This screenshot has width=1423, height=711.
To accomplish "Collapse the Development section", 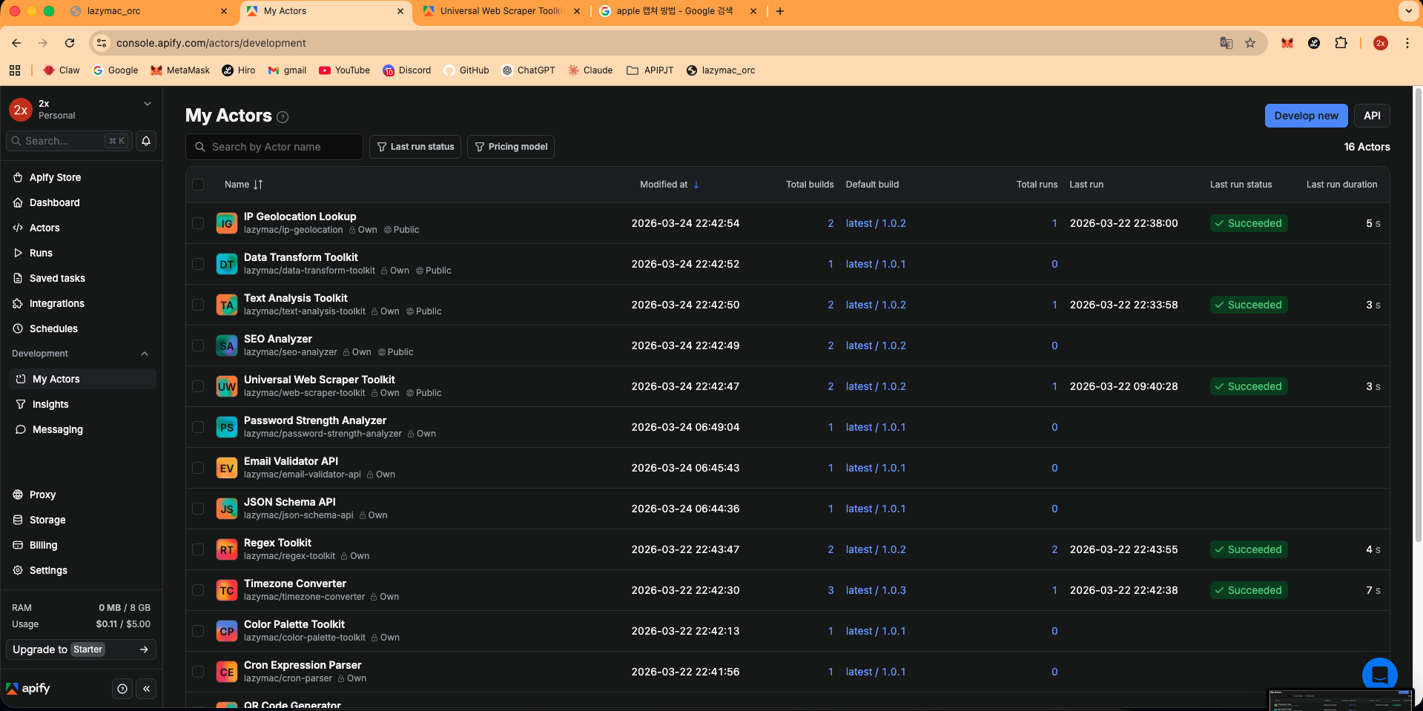I will (145, 354).
